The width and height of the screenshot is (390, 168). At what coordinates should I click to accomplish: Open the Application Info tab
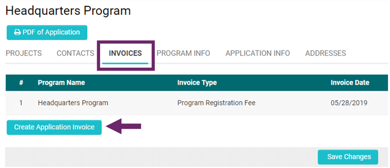click(x=258, y=53)
